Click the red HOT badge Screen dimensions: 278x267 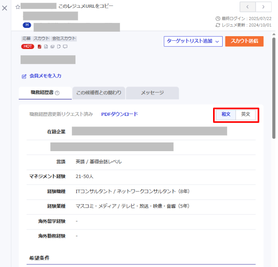click(x=27, y=47)
